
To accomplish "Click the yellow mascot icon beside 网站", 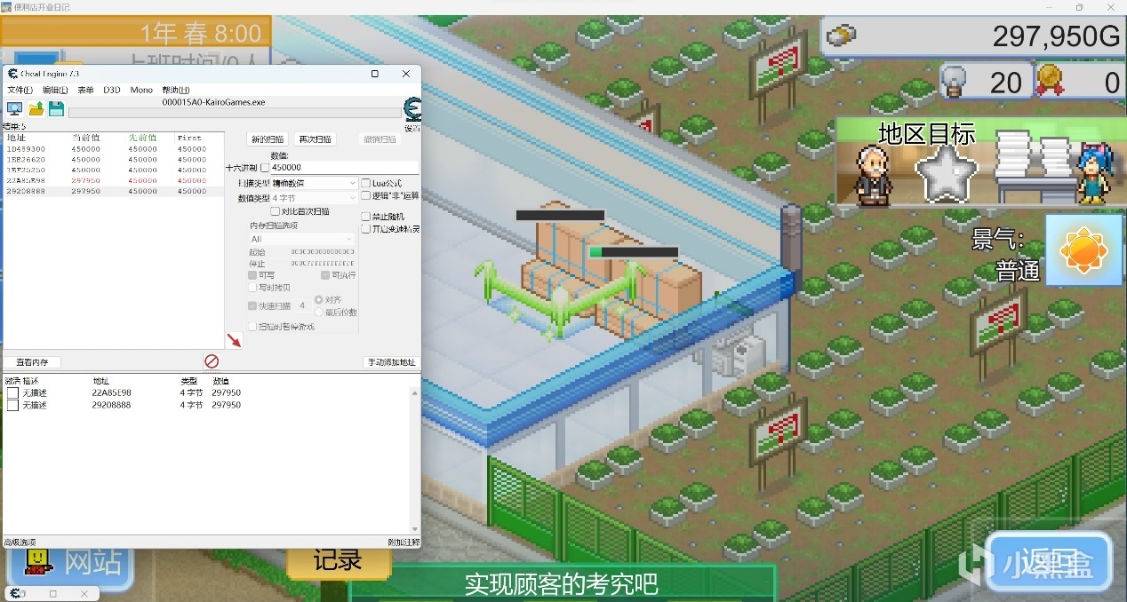I will click(x=36, y=561).
